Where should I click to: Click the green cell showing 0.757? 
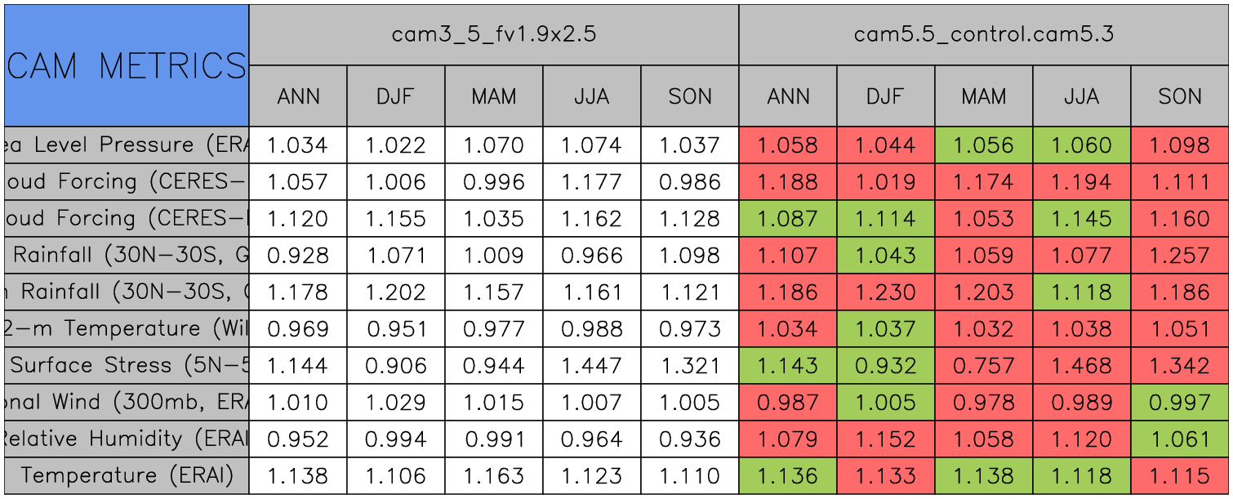(983, 365)
